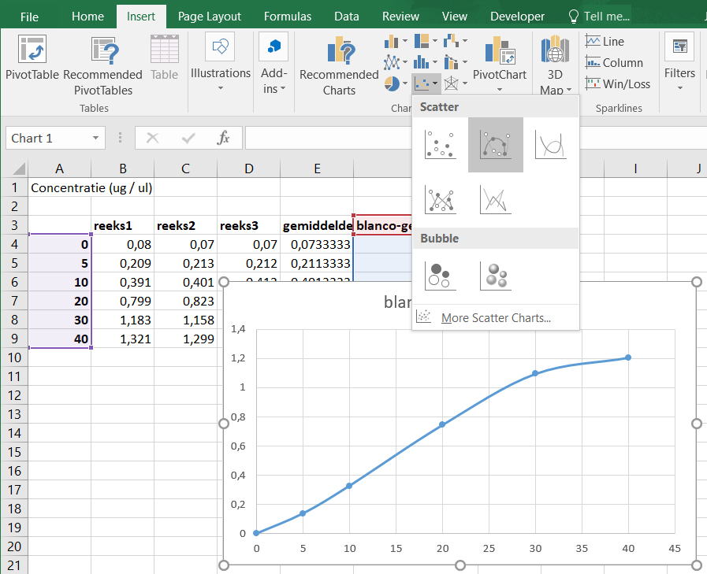The image size is (707, 574).
Task: Insert a 3-D Bubble chart
Action: click(495, 275)
